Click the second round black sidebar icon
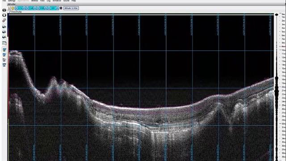 (4, 15)
